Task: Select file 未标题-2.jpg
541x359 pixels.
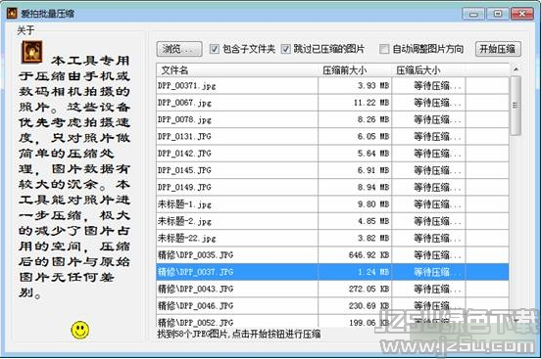Action: coord(332,221)
